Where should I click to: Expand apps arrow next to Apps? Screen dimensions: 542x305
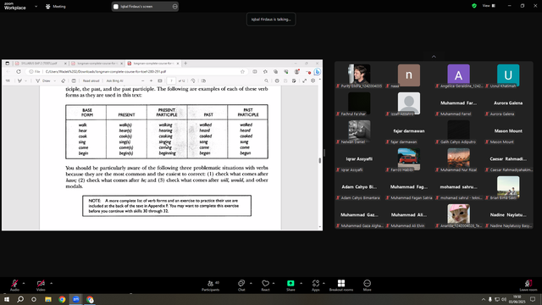click(324, 283)
